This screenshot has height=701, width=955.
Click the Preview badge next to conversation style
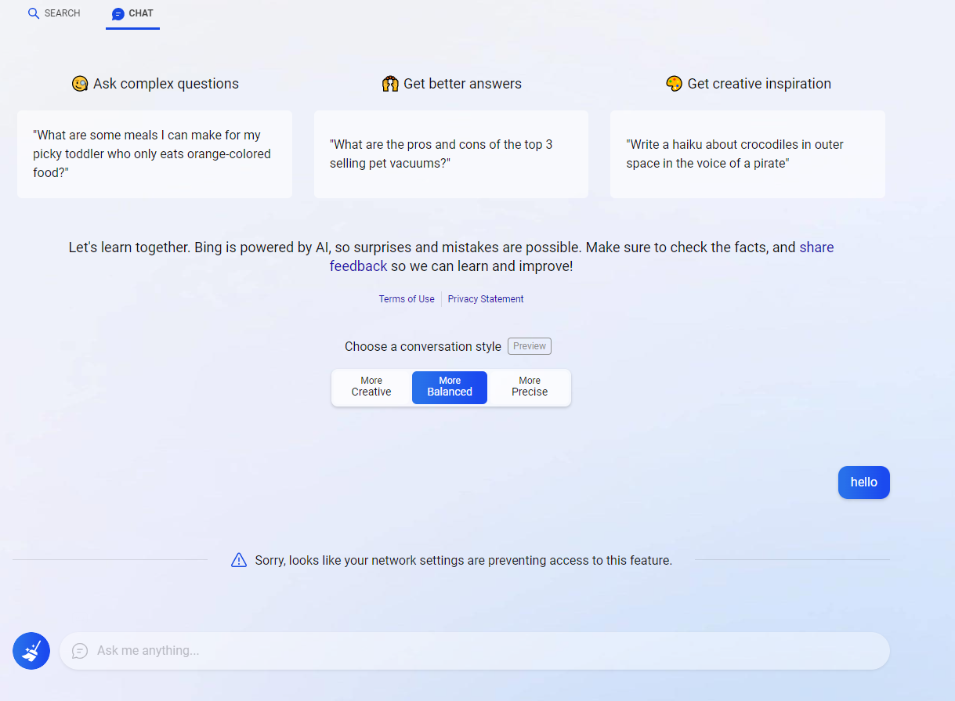(x=530, y=346)
